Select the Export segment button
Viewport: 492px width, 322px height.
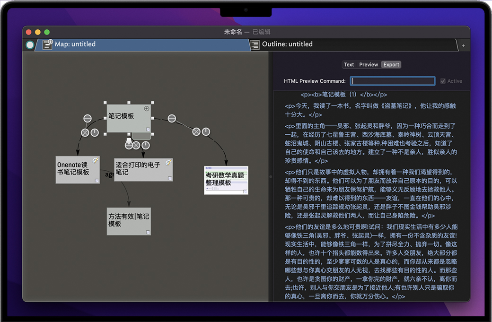click(391, 65)
